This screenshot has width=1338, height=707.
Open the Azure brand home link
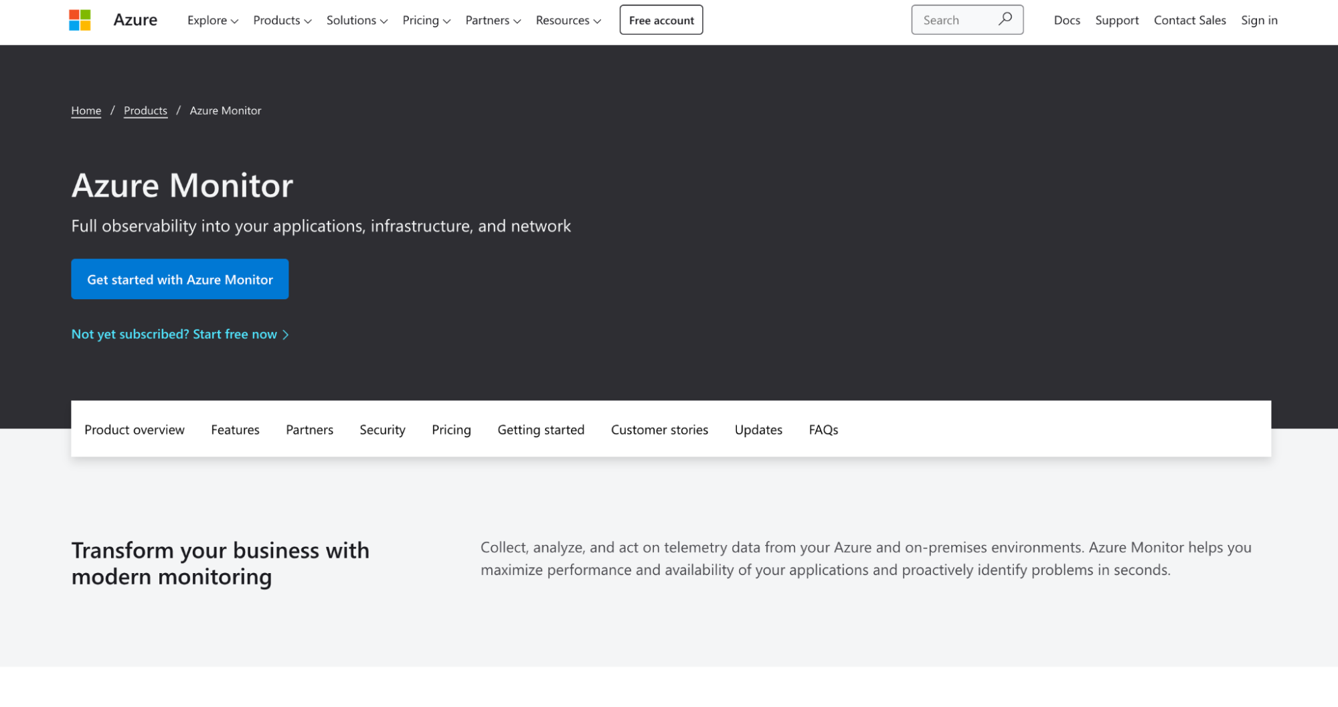(135, 20)
